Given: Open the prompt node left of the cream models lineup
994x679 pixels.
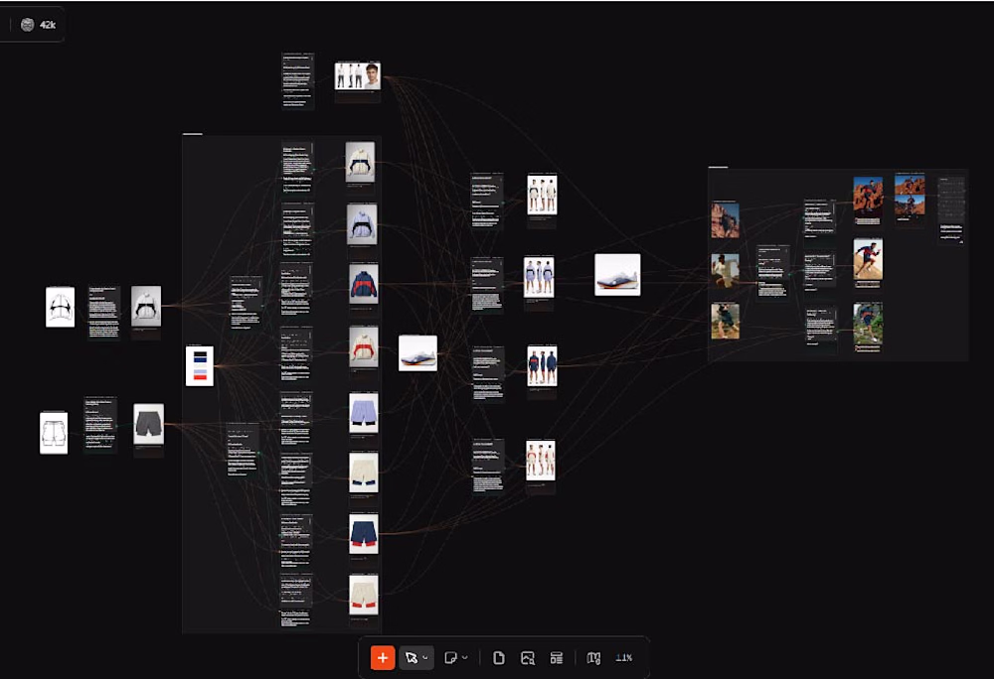Looking at the screenshot, I should click(487, 201).
